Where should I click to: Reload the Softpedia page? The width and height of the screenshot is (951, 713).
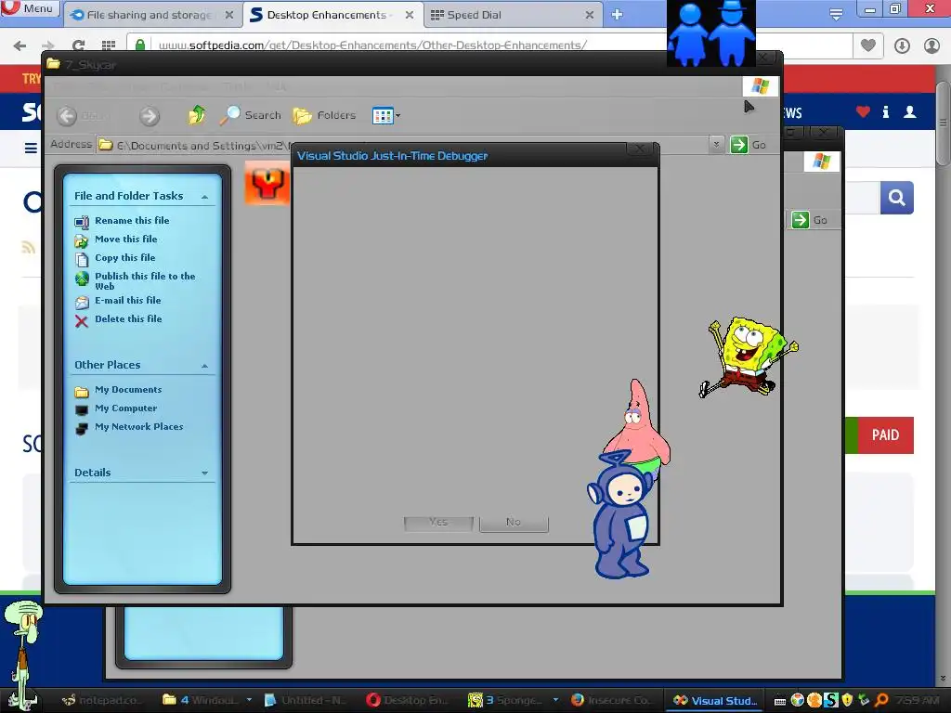(78, 45)
